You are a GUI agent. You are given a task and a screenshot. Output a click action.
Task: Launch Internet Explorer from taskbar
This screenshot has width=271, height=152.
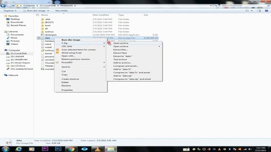tap(19, 149)
